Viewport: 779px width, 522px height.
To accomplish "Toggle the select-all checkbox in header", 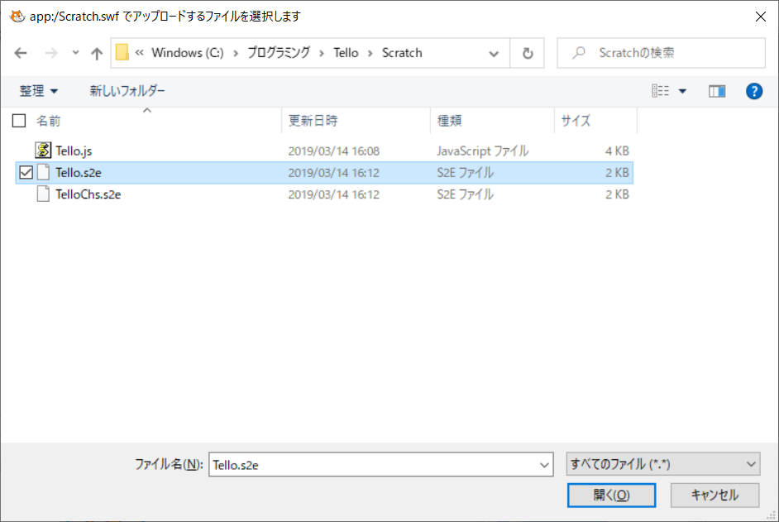I will click(19, 121).
